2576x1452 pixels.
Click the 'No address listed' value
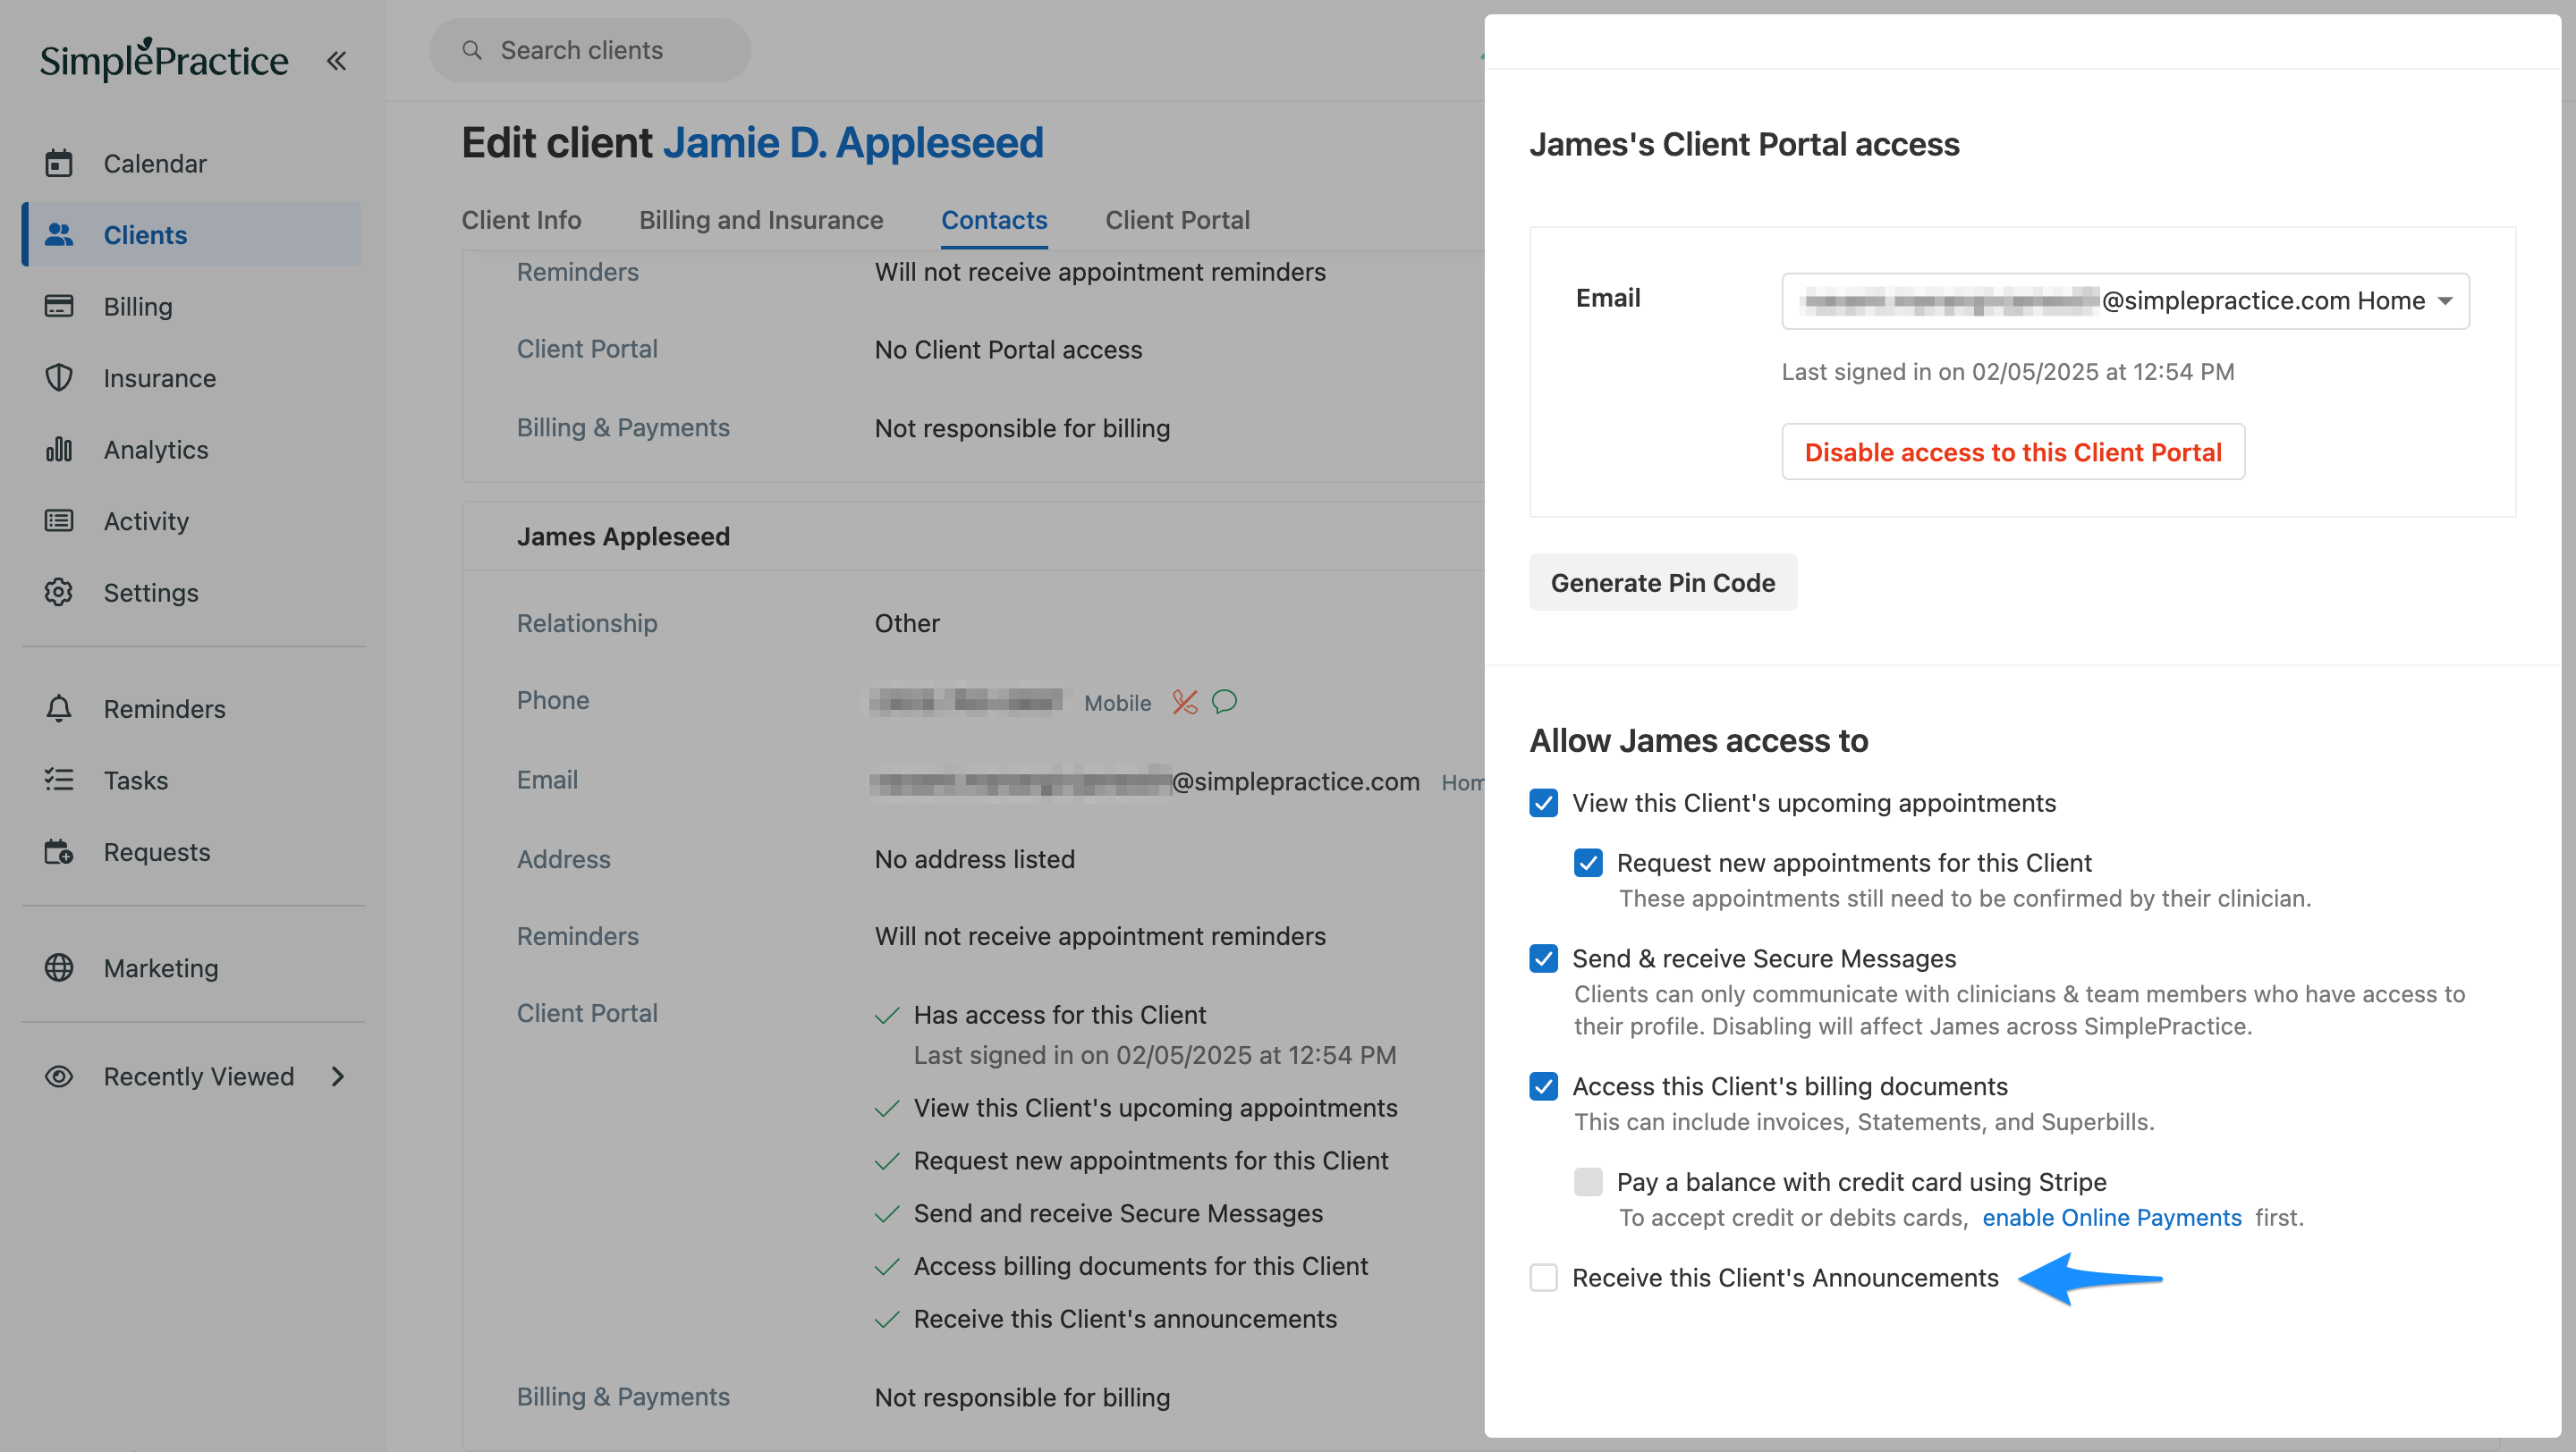point(974,858)
